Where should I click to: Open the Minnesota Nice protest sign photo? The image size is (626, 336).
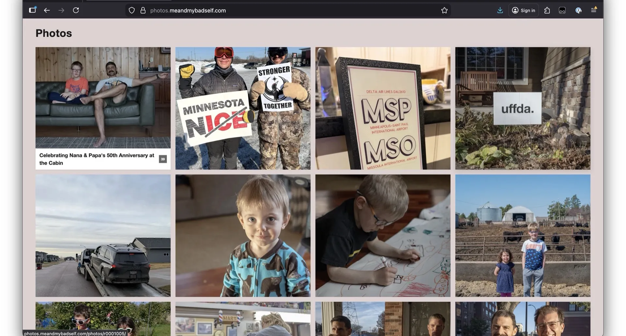(x=243, y=108)
